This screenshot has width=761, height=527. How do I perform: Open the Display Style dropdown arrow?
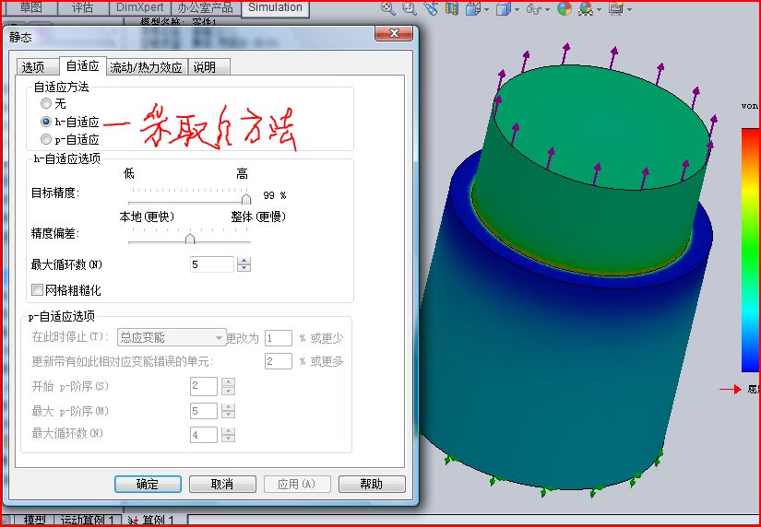(x=517, y=10)
